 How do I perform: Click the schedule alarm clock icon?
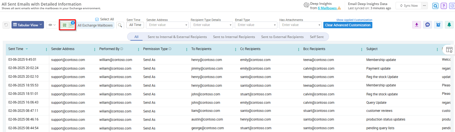tap(438, 25)
